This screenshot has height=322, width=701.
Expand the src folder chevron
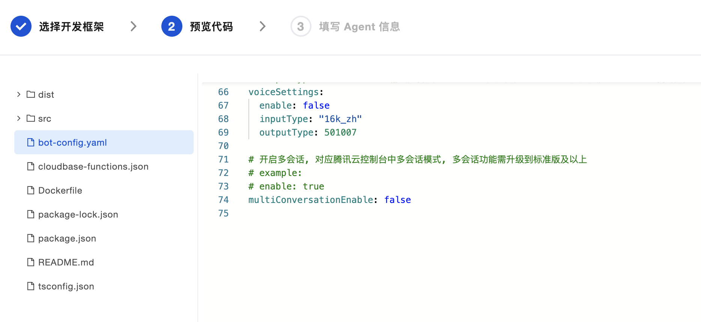pos(19,118)
